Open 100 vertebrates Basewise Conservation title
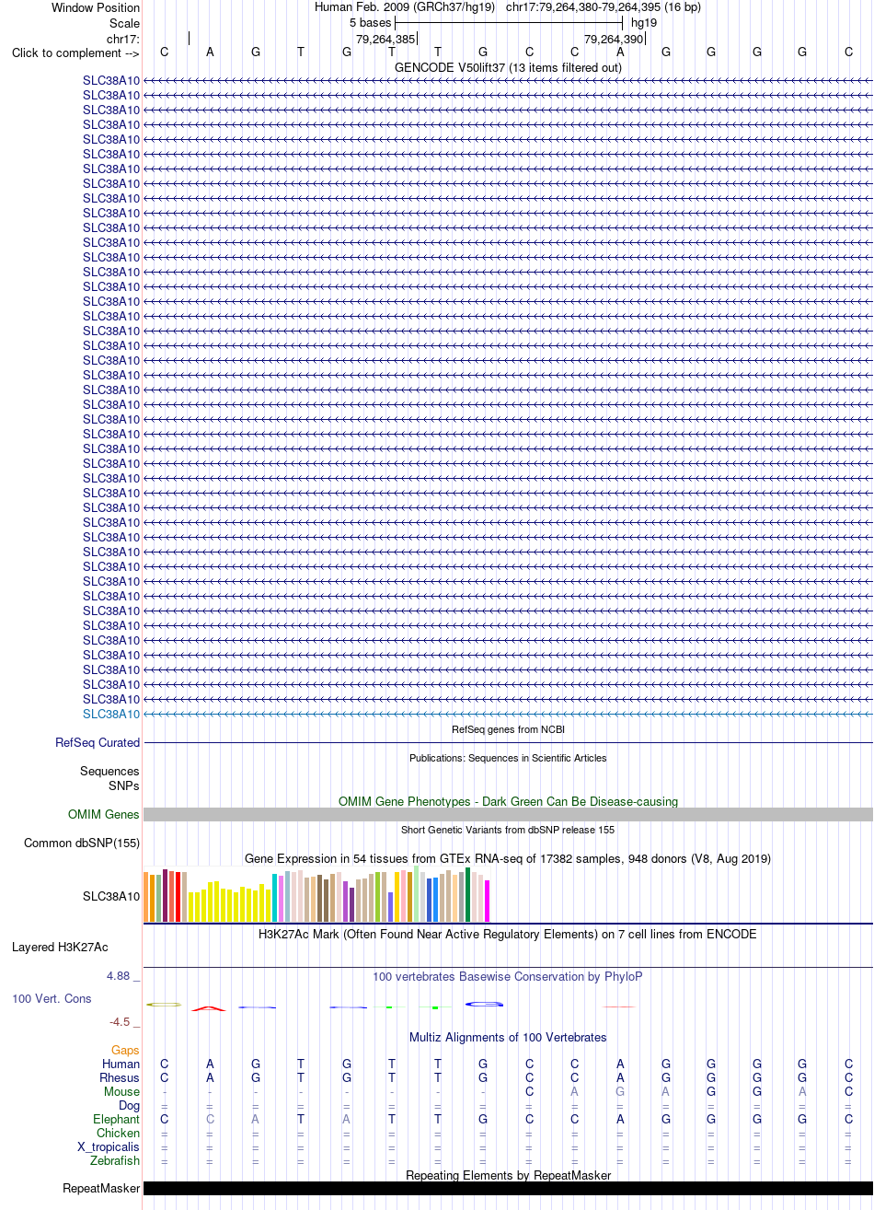 pos(508,976)
